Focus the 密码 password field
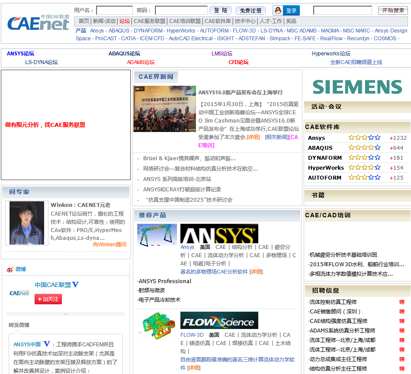411x374 pixels. click(x=181, y=10)
